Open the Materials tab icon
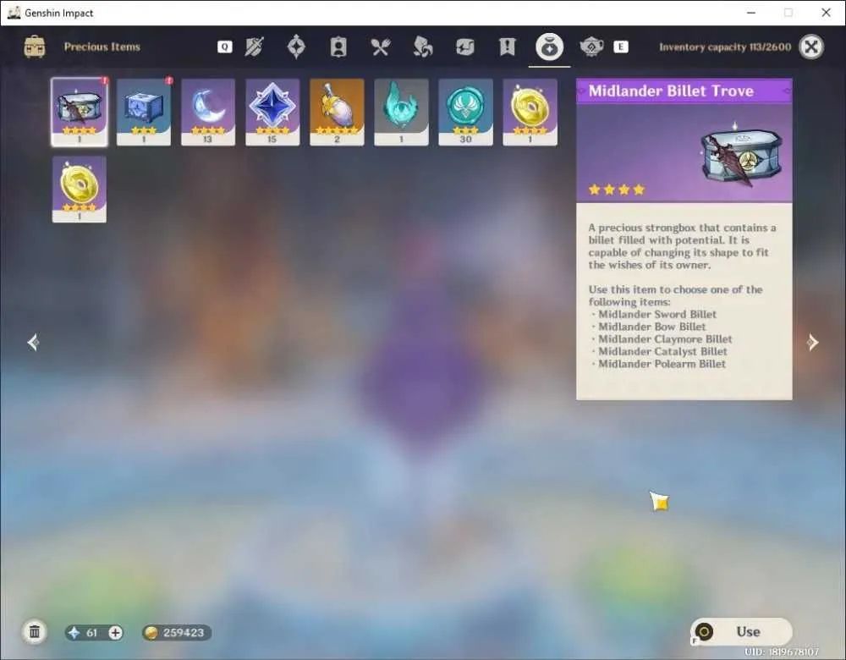Screen dimensions: 846x660 point(422,47)
